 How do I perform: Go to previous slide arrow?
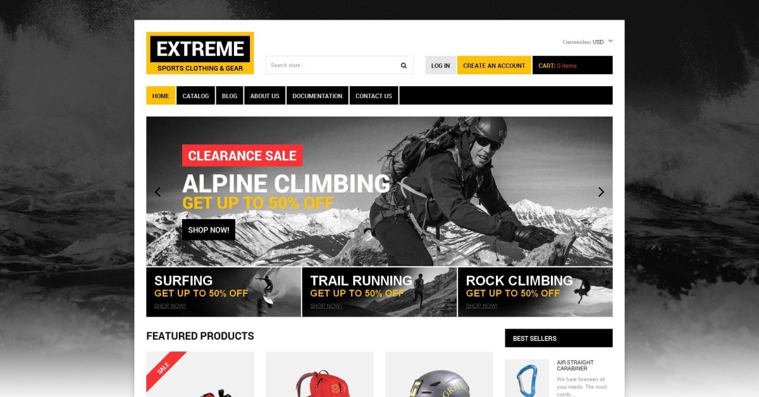click(x=157, y=192)
